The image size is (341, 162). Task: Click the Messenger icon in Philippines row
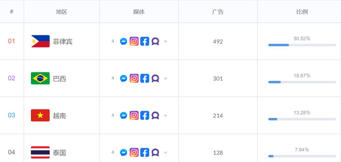click(x=123, y=42)
